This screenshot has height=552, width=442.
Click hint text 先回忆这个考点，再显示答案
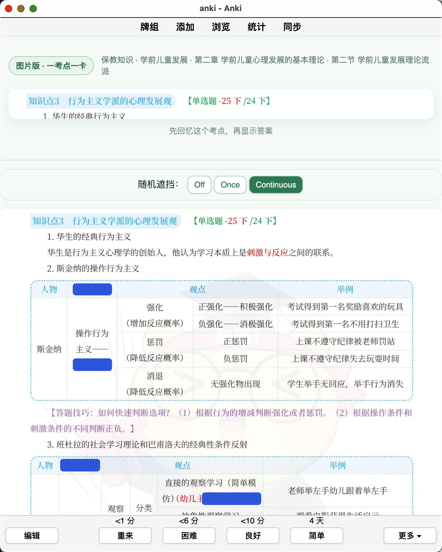coord(221,131)
